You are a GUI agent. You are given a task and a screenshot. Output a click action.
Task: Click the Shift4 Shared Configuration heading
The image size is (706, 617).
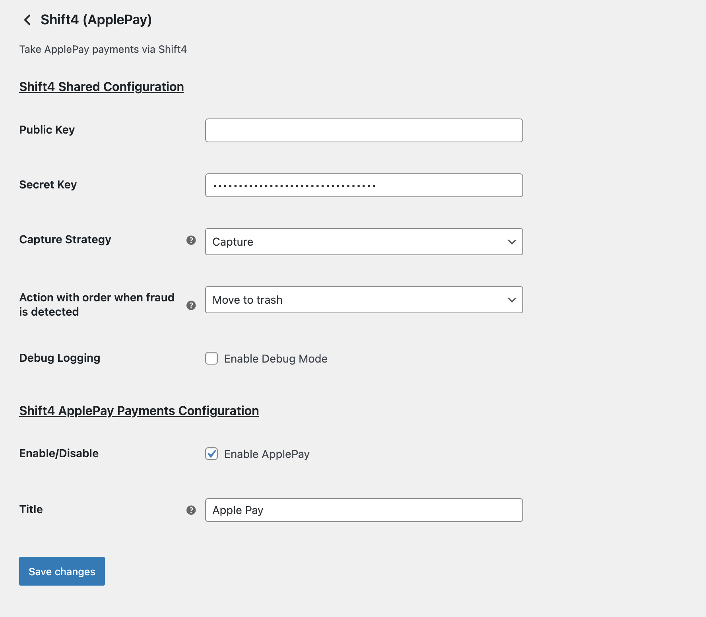coord(101,87)
